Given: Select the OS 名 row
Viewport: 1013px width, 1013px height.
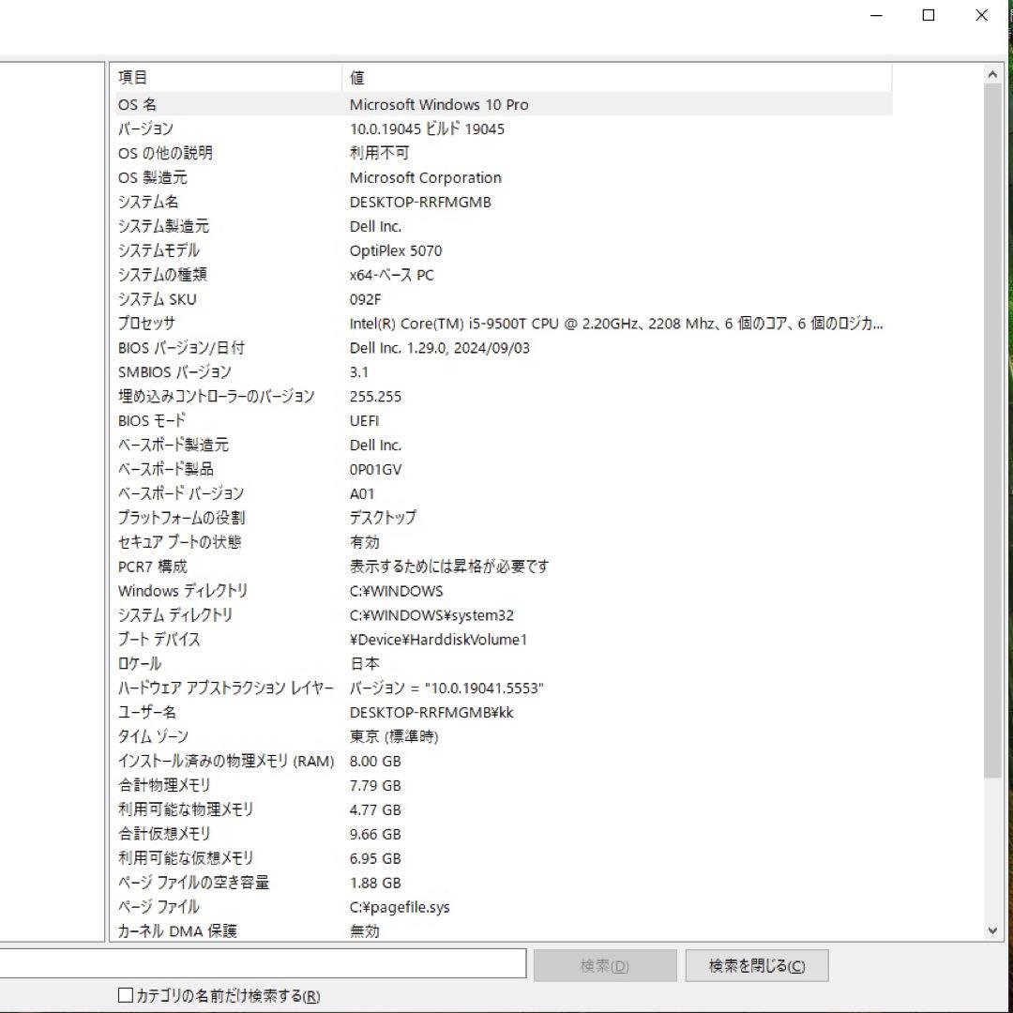Looking at the screenshot, I should click(281, 104).
